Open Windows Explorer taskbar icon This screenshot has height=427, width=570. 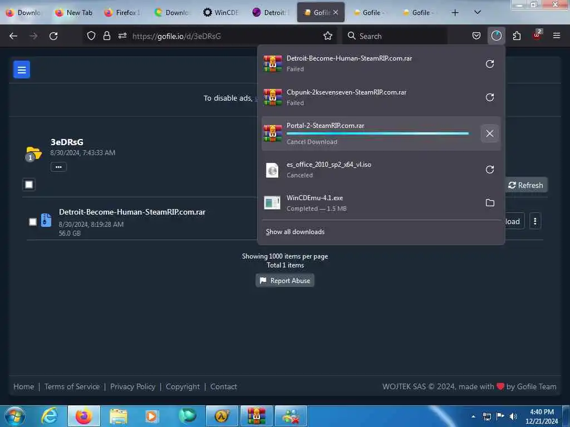(119, 416)
